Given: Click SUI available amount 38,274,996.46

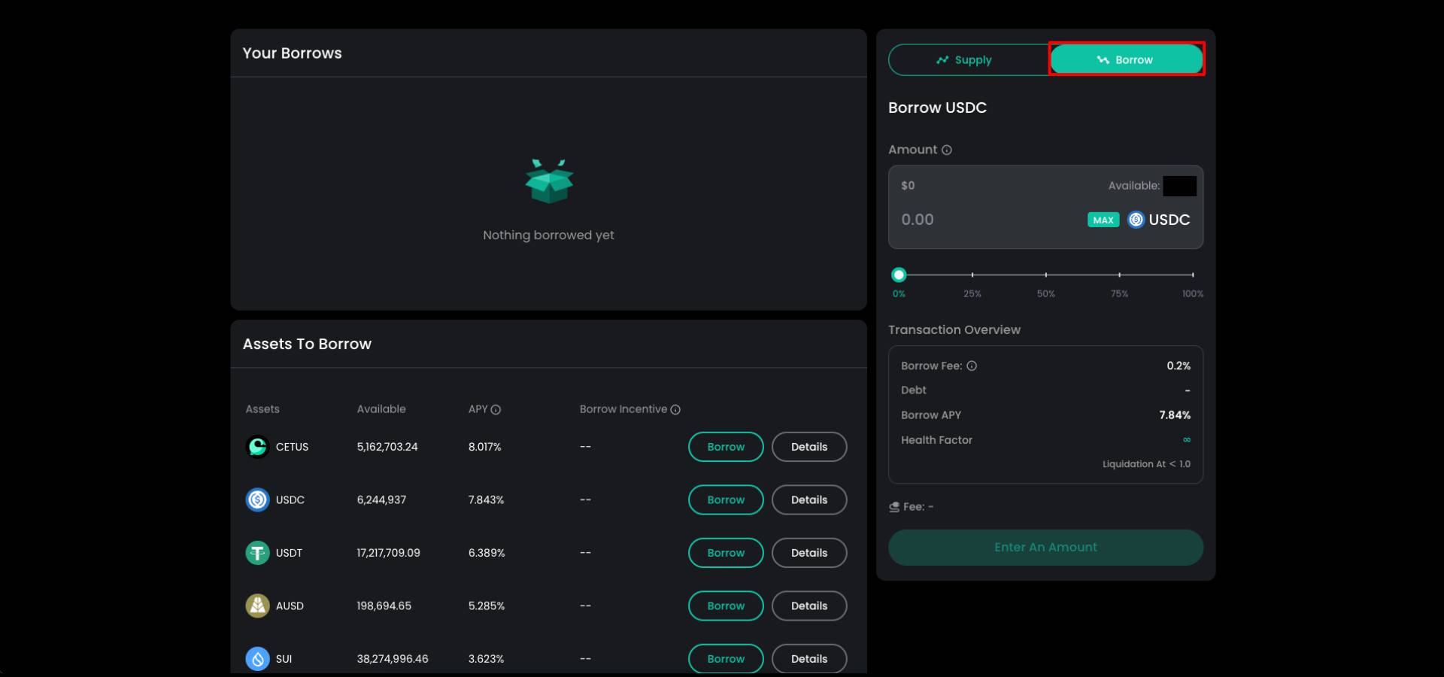Looking at the screenshot, I should pyautogui.click(x=393, y=659).
